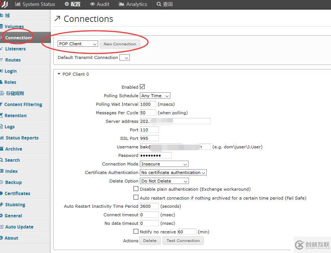Check Auto restart connection Fail Safe checkbox
Screen dimensions: 331x253
(136, 197)
